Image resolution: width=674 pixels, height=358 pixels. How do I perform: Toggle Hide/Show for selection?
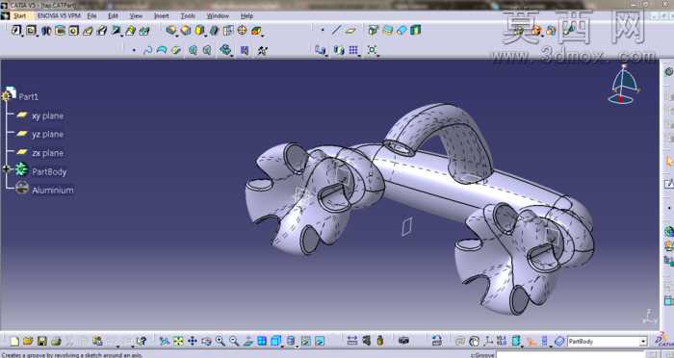(305, 342)
